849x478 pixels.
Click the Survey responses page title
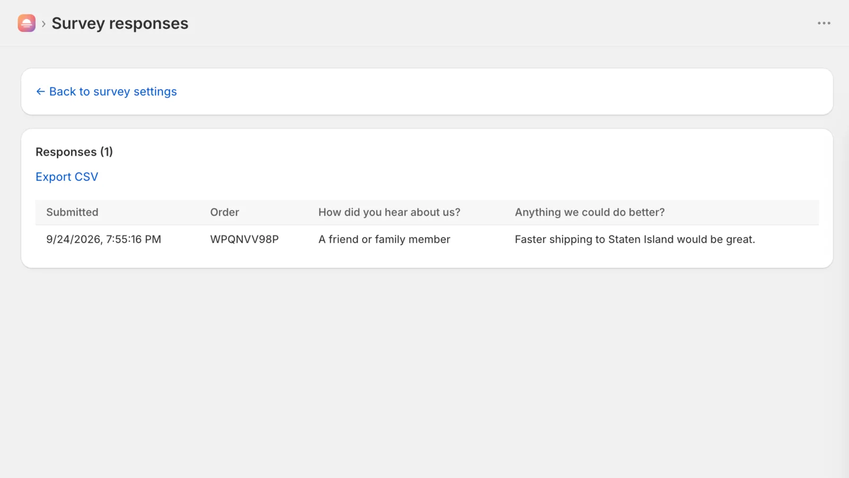tap(120, 23)
